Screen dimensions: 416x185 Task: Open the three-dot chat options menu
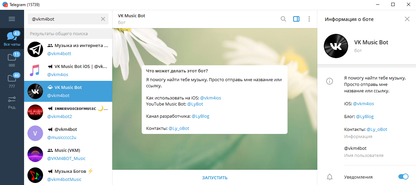tap(309, 19)
